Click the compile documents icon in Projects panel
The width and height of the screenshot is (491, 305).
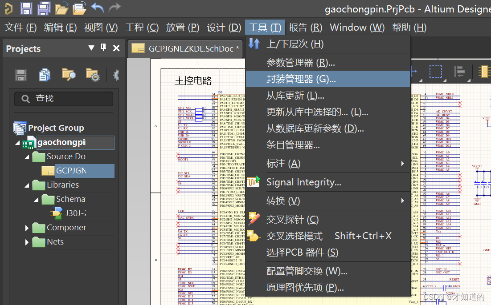pos(44,75)
